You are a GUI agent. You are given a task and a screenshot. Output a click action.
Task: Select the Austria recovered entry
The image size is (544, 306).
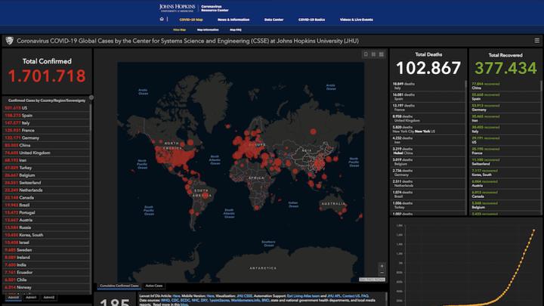coord(505,184)
